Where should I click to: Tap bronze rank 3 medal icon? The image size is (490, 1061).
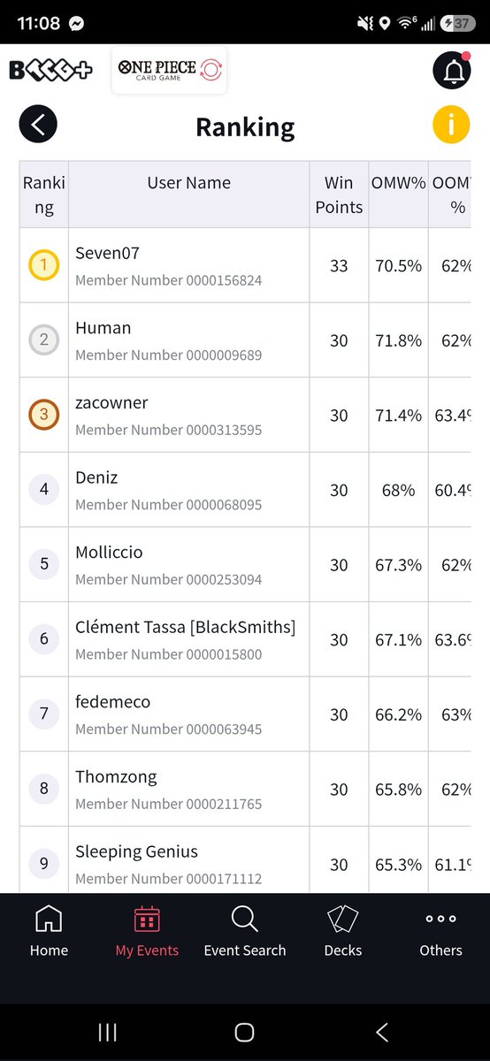coord(44,415)
